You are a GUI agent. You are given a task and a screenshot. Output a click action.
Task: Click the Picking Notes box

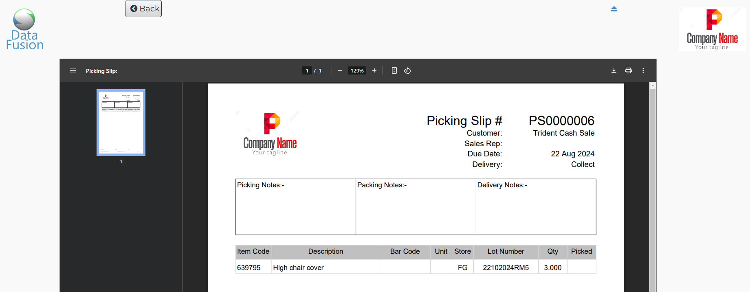295,207
